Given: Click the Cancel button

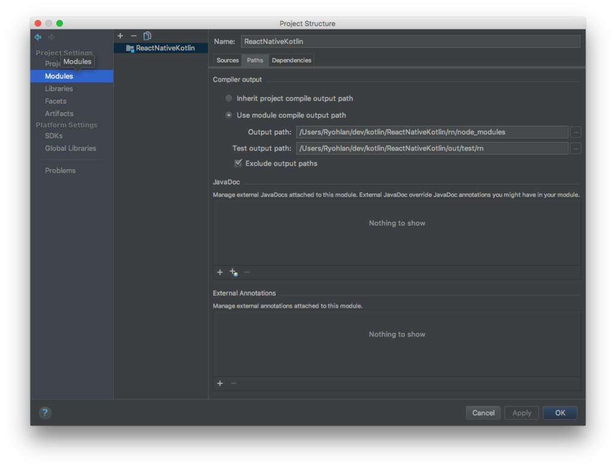Looking at the screenshot, I should 483,413.
